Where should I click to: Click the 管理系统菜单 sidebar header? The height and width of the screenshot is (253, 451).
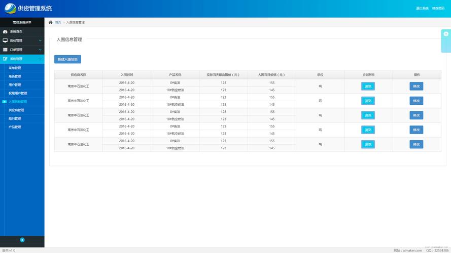[22, 22]
